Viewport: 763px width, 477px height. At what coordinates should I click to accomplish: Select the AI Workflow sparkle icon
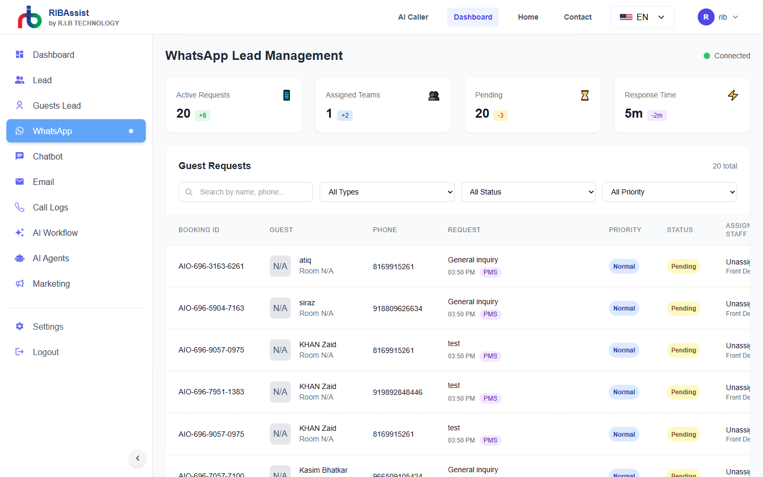20,233
